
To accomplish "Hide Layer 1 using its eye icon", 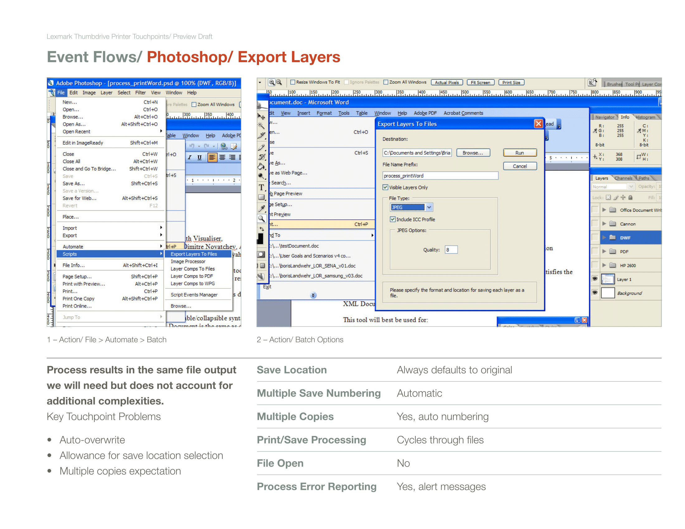I will 595,279.
